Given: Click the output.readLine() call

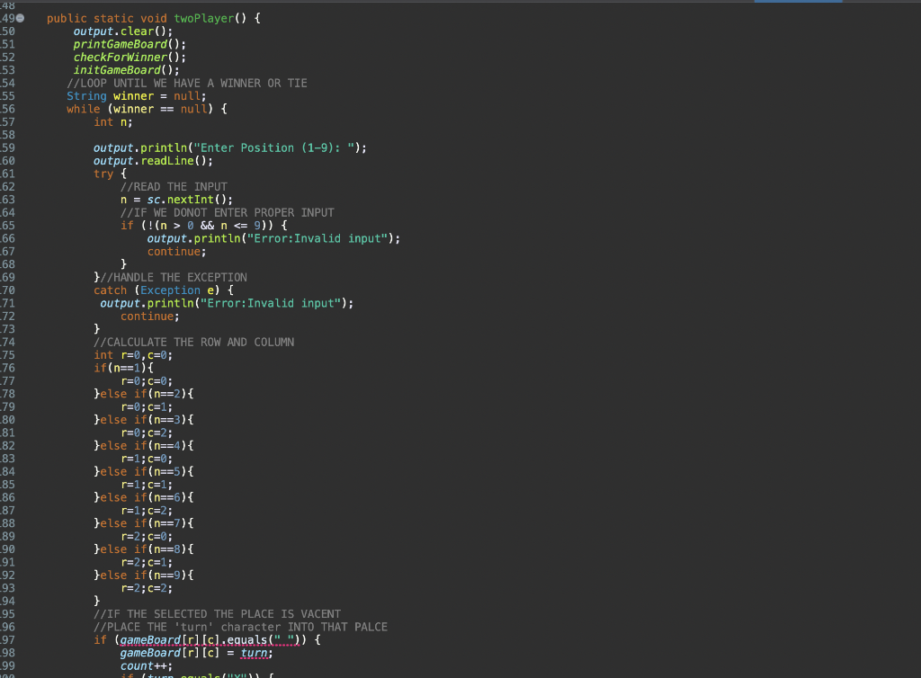Looking at the screenshot, I should click(x=153, y=160).
